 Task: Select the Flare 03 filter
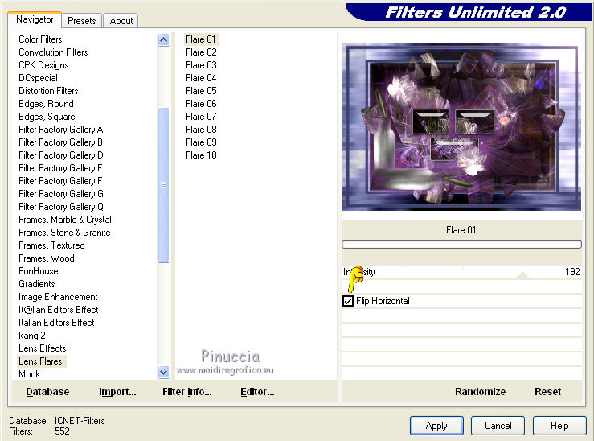point(201,65)
